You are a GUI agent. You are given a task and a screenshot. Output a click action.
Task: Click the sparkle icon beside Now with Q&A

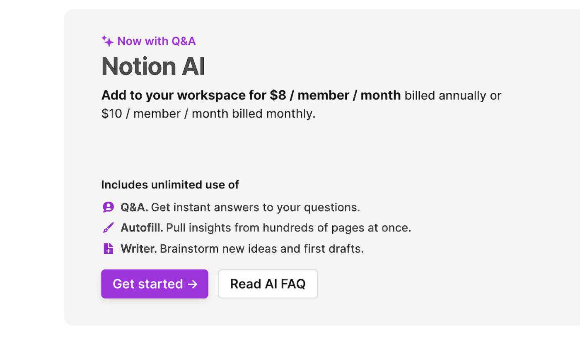pyautogui.click(x=107, y=41)
